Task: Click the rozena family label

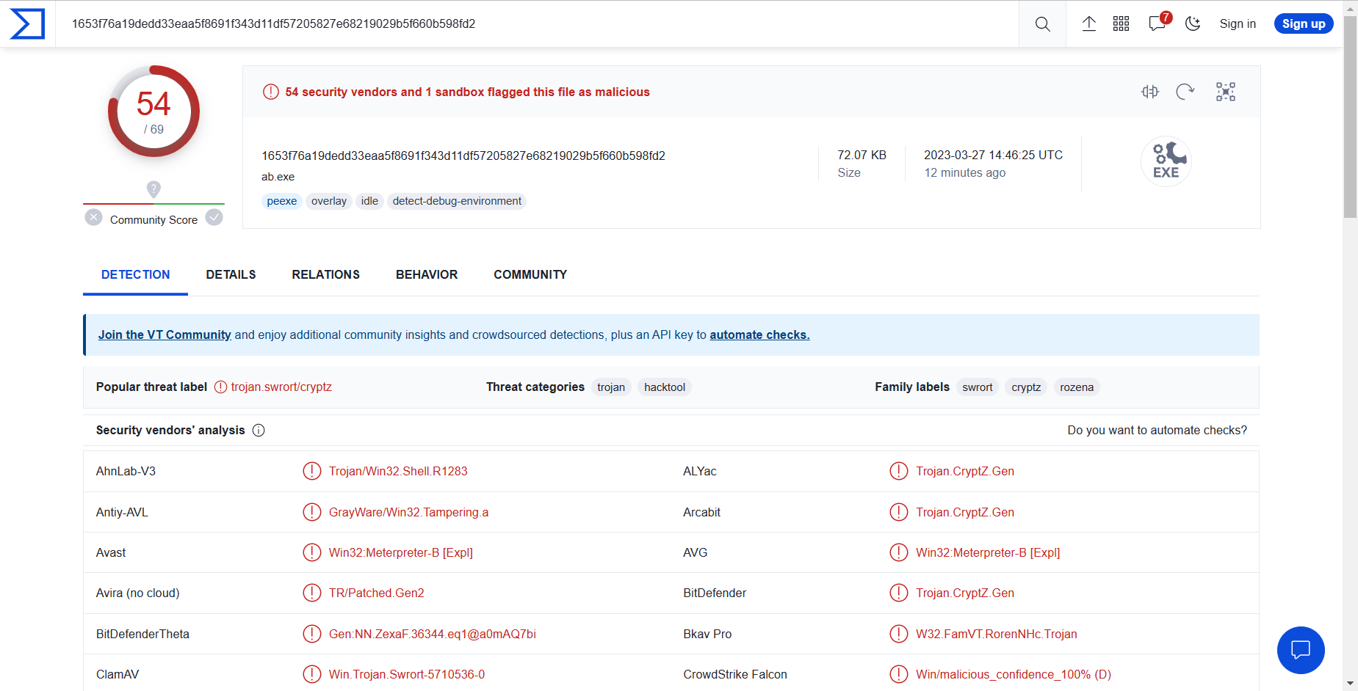Action: point(1077,387)
